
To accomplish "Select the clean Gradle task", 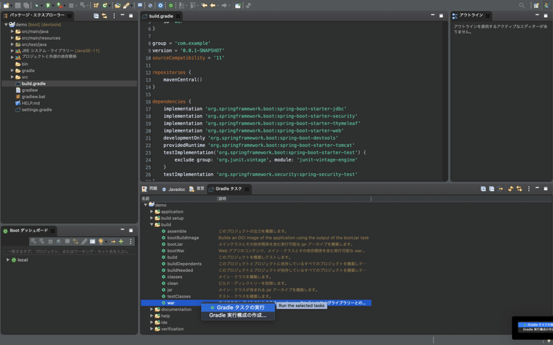I will pyautogui.click(x=172, y=284).
